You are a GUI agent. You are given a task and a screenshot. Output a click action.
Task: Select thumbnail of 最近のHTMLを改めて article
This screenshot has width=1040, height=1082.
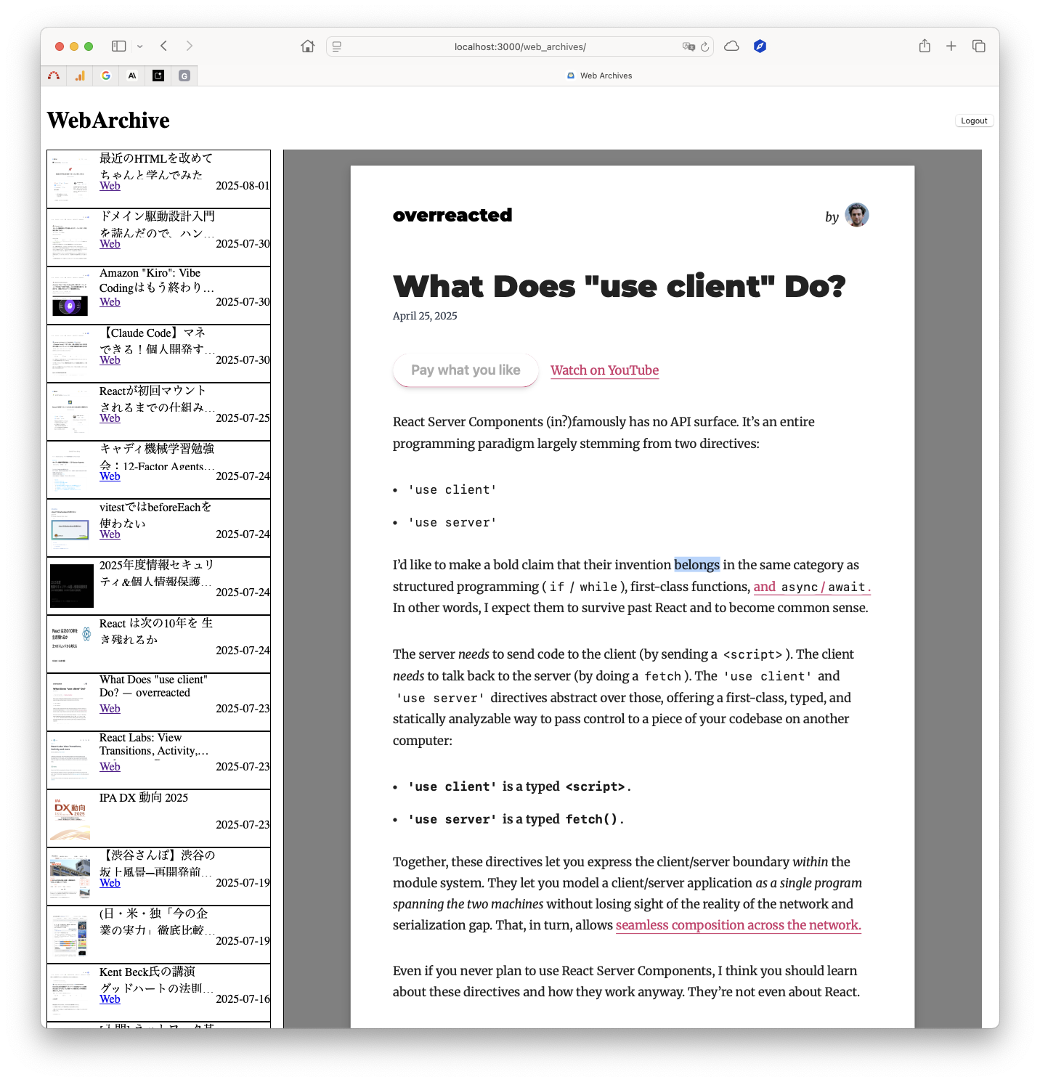(71, 179)
